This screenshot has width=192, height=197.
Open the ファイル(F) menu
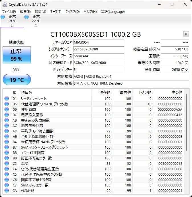pyautogui.click(x=9, y=12)
